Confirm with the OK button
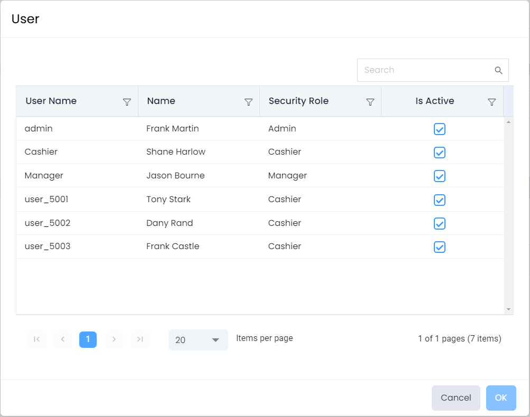530x417 pixels. point(501,398)
